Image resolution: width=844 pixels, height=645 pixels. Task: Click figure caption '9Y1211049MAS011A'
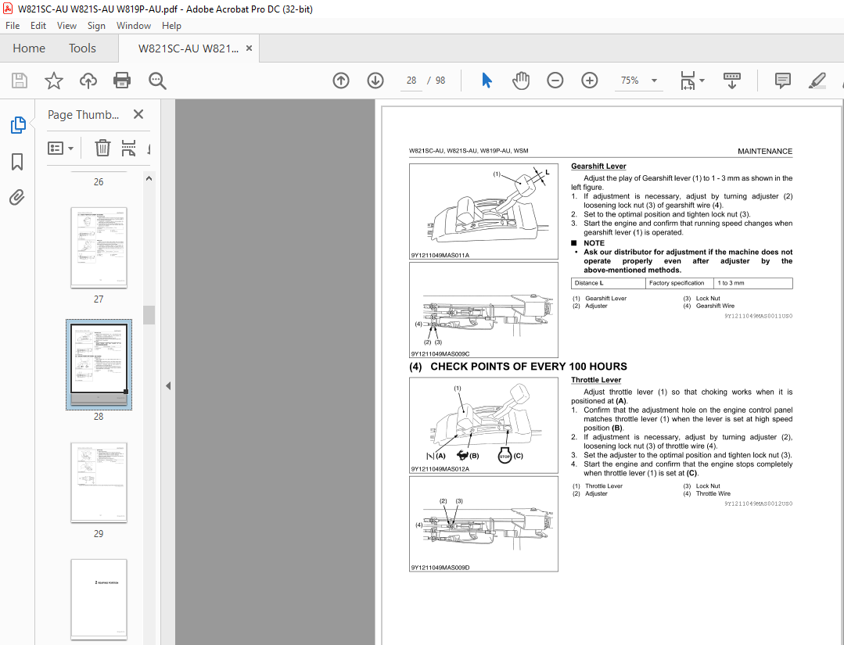(440, 256)
